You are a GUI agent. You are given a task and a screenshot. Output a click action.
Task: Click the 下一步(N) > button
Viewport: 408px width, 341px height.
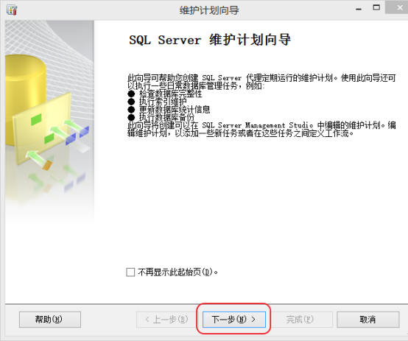point(234,320)
